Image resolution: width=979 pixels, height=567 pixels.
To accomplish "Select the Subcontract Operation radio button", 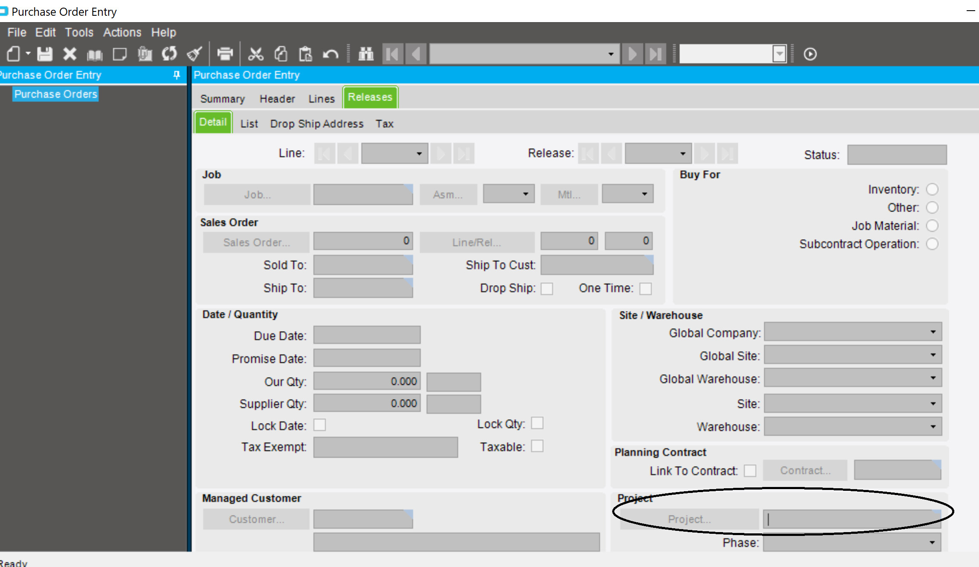I will [932, 244].
